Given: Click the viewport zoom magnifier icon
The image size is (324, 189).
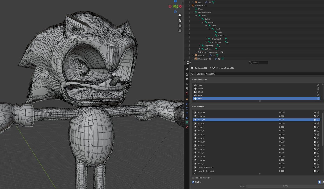Looking at the screenshot, I should 180,15.
